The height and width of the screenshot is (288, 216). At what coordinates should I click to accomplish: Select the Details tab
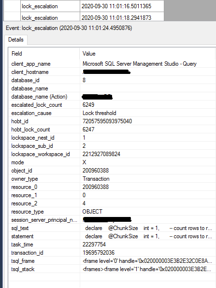click(x=16, y=40)
